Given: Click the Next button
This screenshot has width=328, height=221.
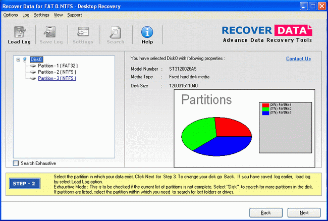Looking at the screenshot, I should pyautogui.click(x=304, y=212).
